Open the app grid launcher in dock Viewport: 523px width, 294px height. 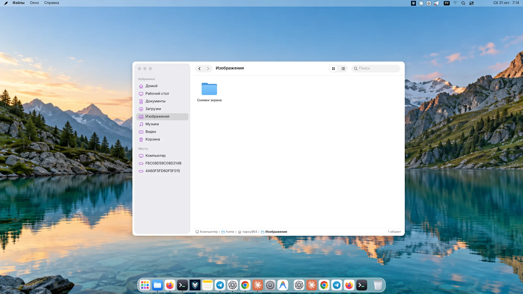pos(145,285)
